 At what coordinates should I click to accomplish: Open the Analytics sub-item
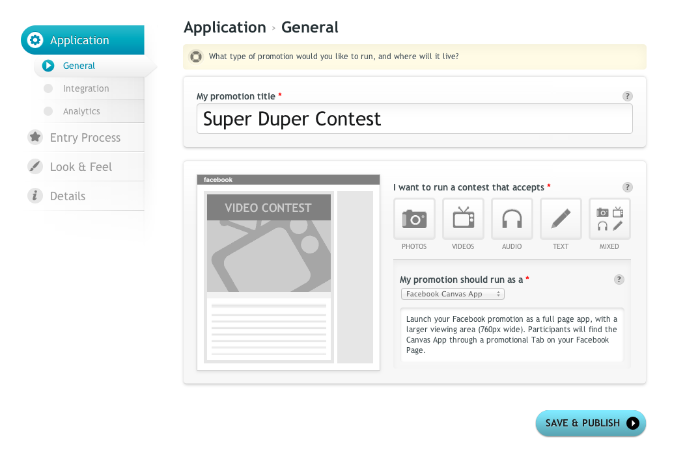coord(90,111)
